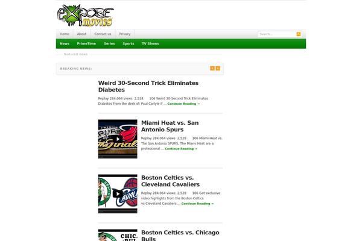Open Miami Heat vs. San Antonio Spurs headline

[x=170, y=126]
